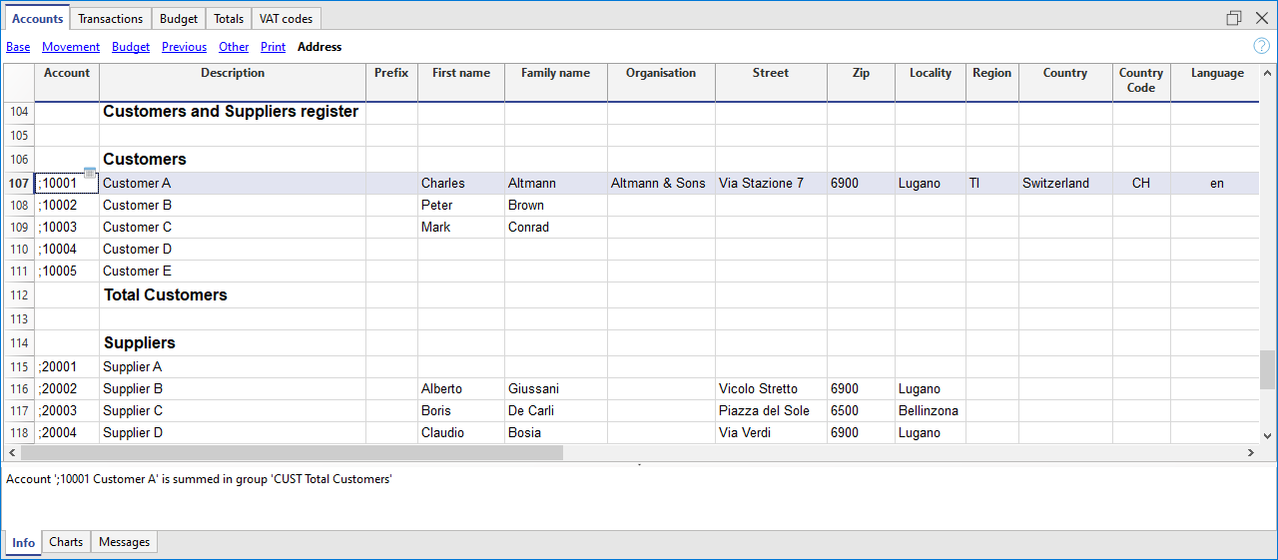Open the Totals tab
The image size is (1278, 560).
[229, 19]
